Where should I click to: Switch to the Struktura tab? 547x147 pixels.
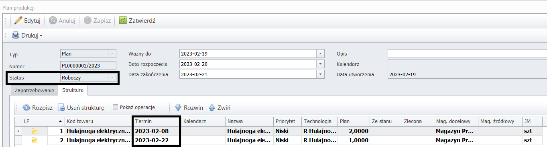(73, 90)
